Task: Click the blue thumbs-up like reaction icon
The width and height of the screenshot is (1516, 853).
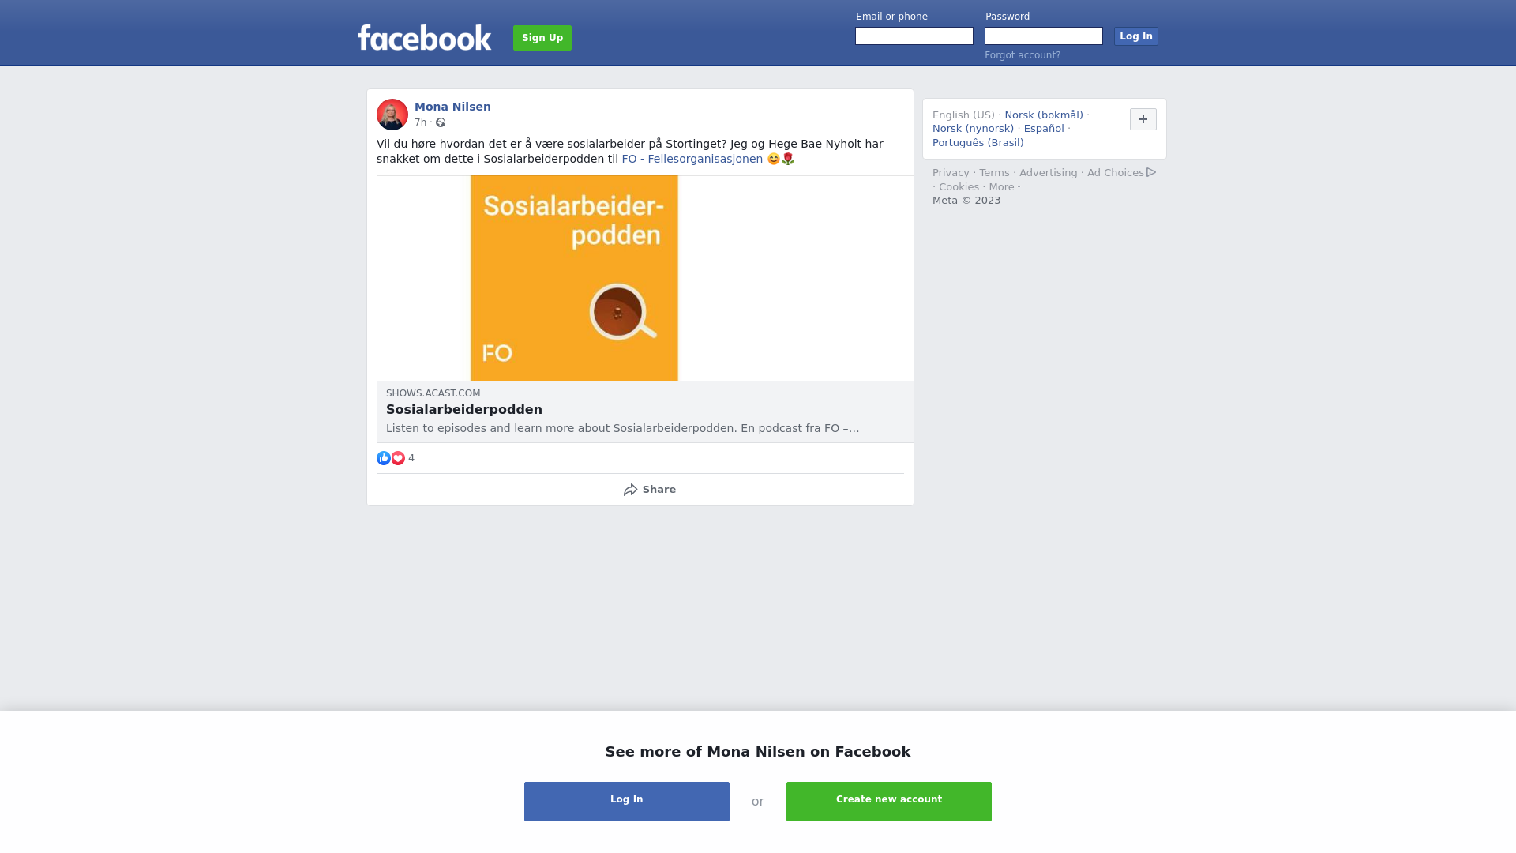Action: point(384,458)
